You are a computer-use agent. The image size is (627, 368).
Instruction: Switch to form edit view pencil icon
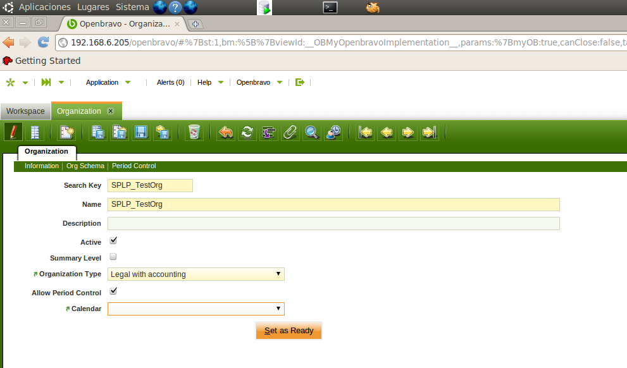click(x=13, y=132)
